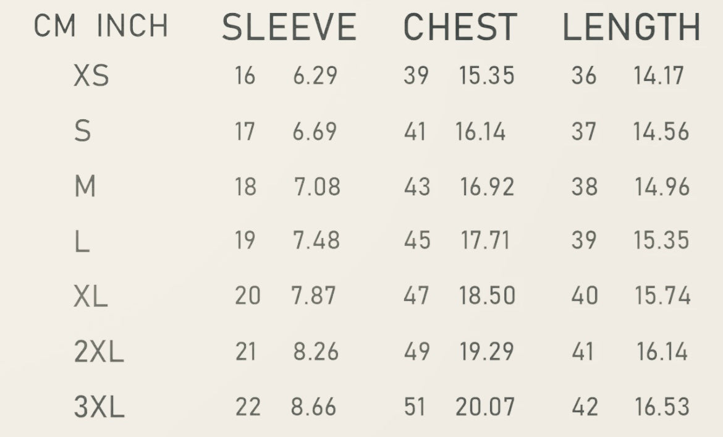Click the SLEEVE column header

click(x=289, y=27)
